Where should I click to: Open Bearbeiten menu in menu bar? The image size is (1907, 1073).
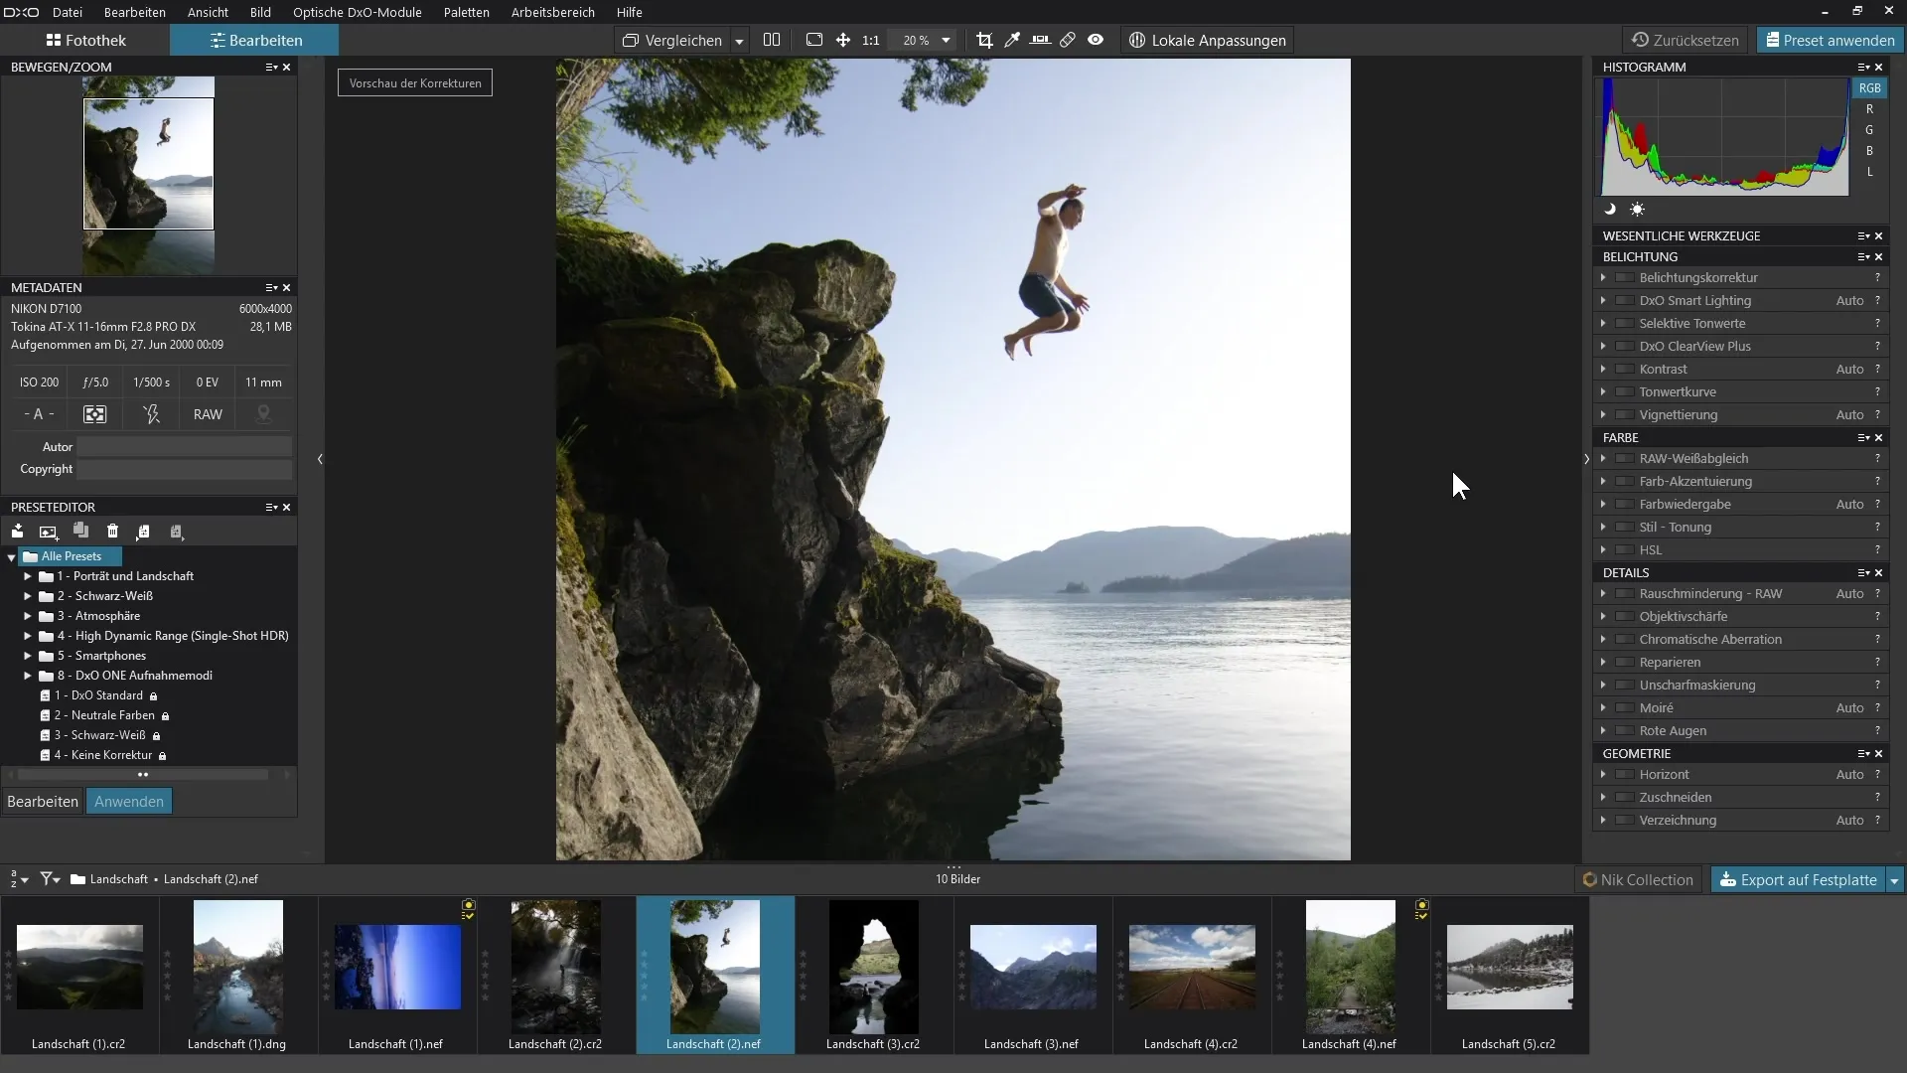click(135, 12)
